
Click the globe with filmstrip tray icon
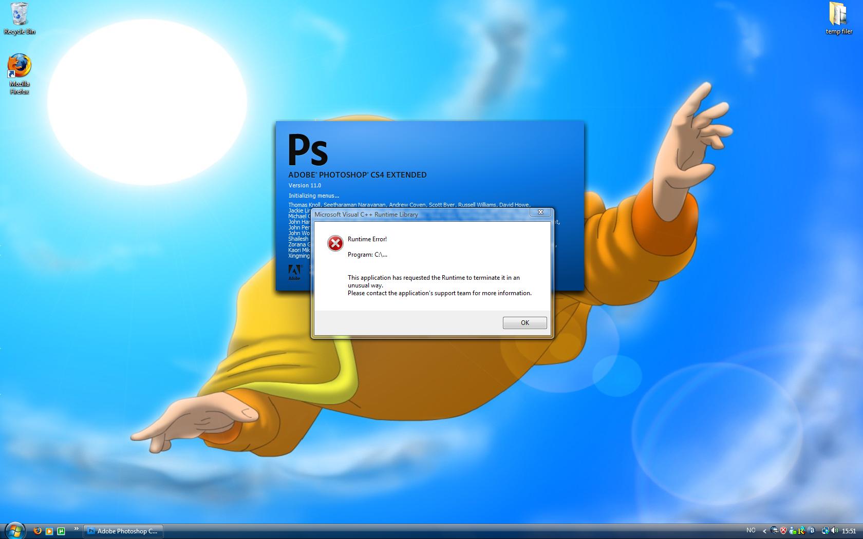click(x=774, y=531)
